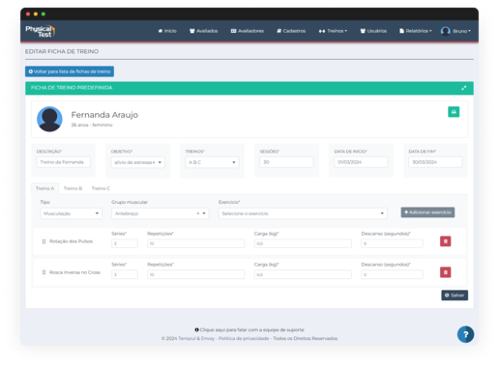Grab the drag handle for Rotação dos Pulsos
Viewport: 499px width, 366px height.
click(44, 241)
